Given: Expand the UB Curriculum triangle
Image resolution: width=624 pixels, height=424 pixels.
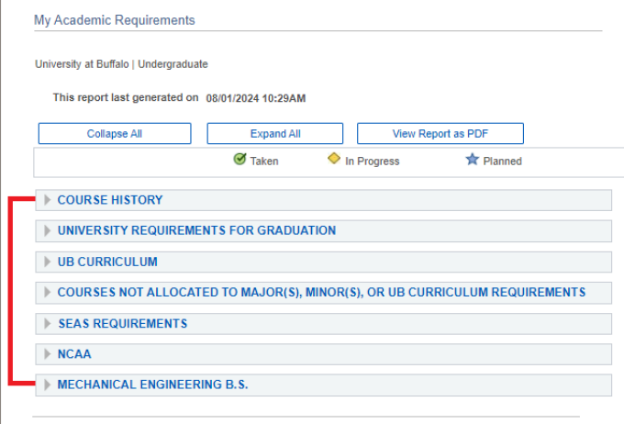Looking at the screenshot, I should click(x=48, y=262).
